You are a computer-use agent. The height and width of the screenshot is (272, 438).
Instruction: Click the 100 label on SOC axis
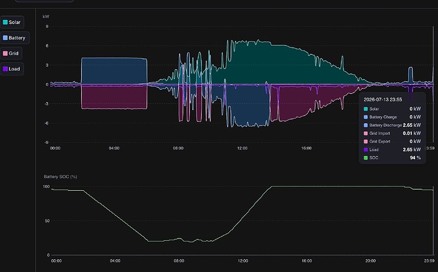tap(46, 186)
